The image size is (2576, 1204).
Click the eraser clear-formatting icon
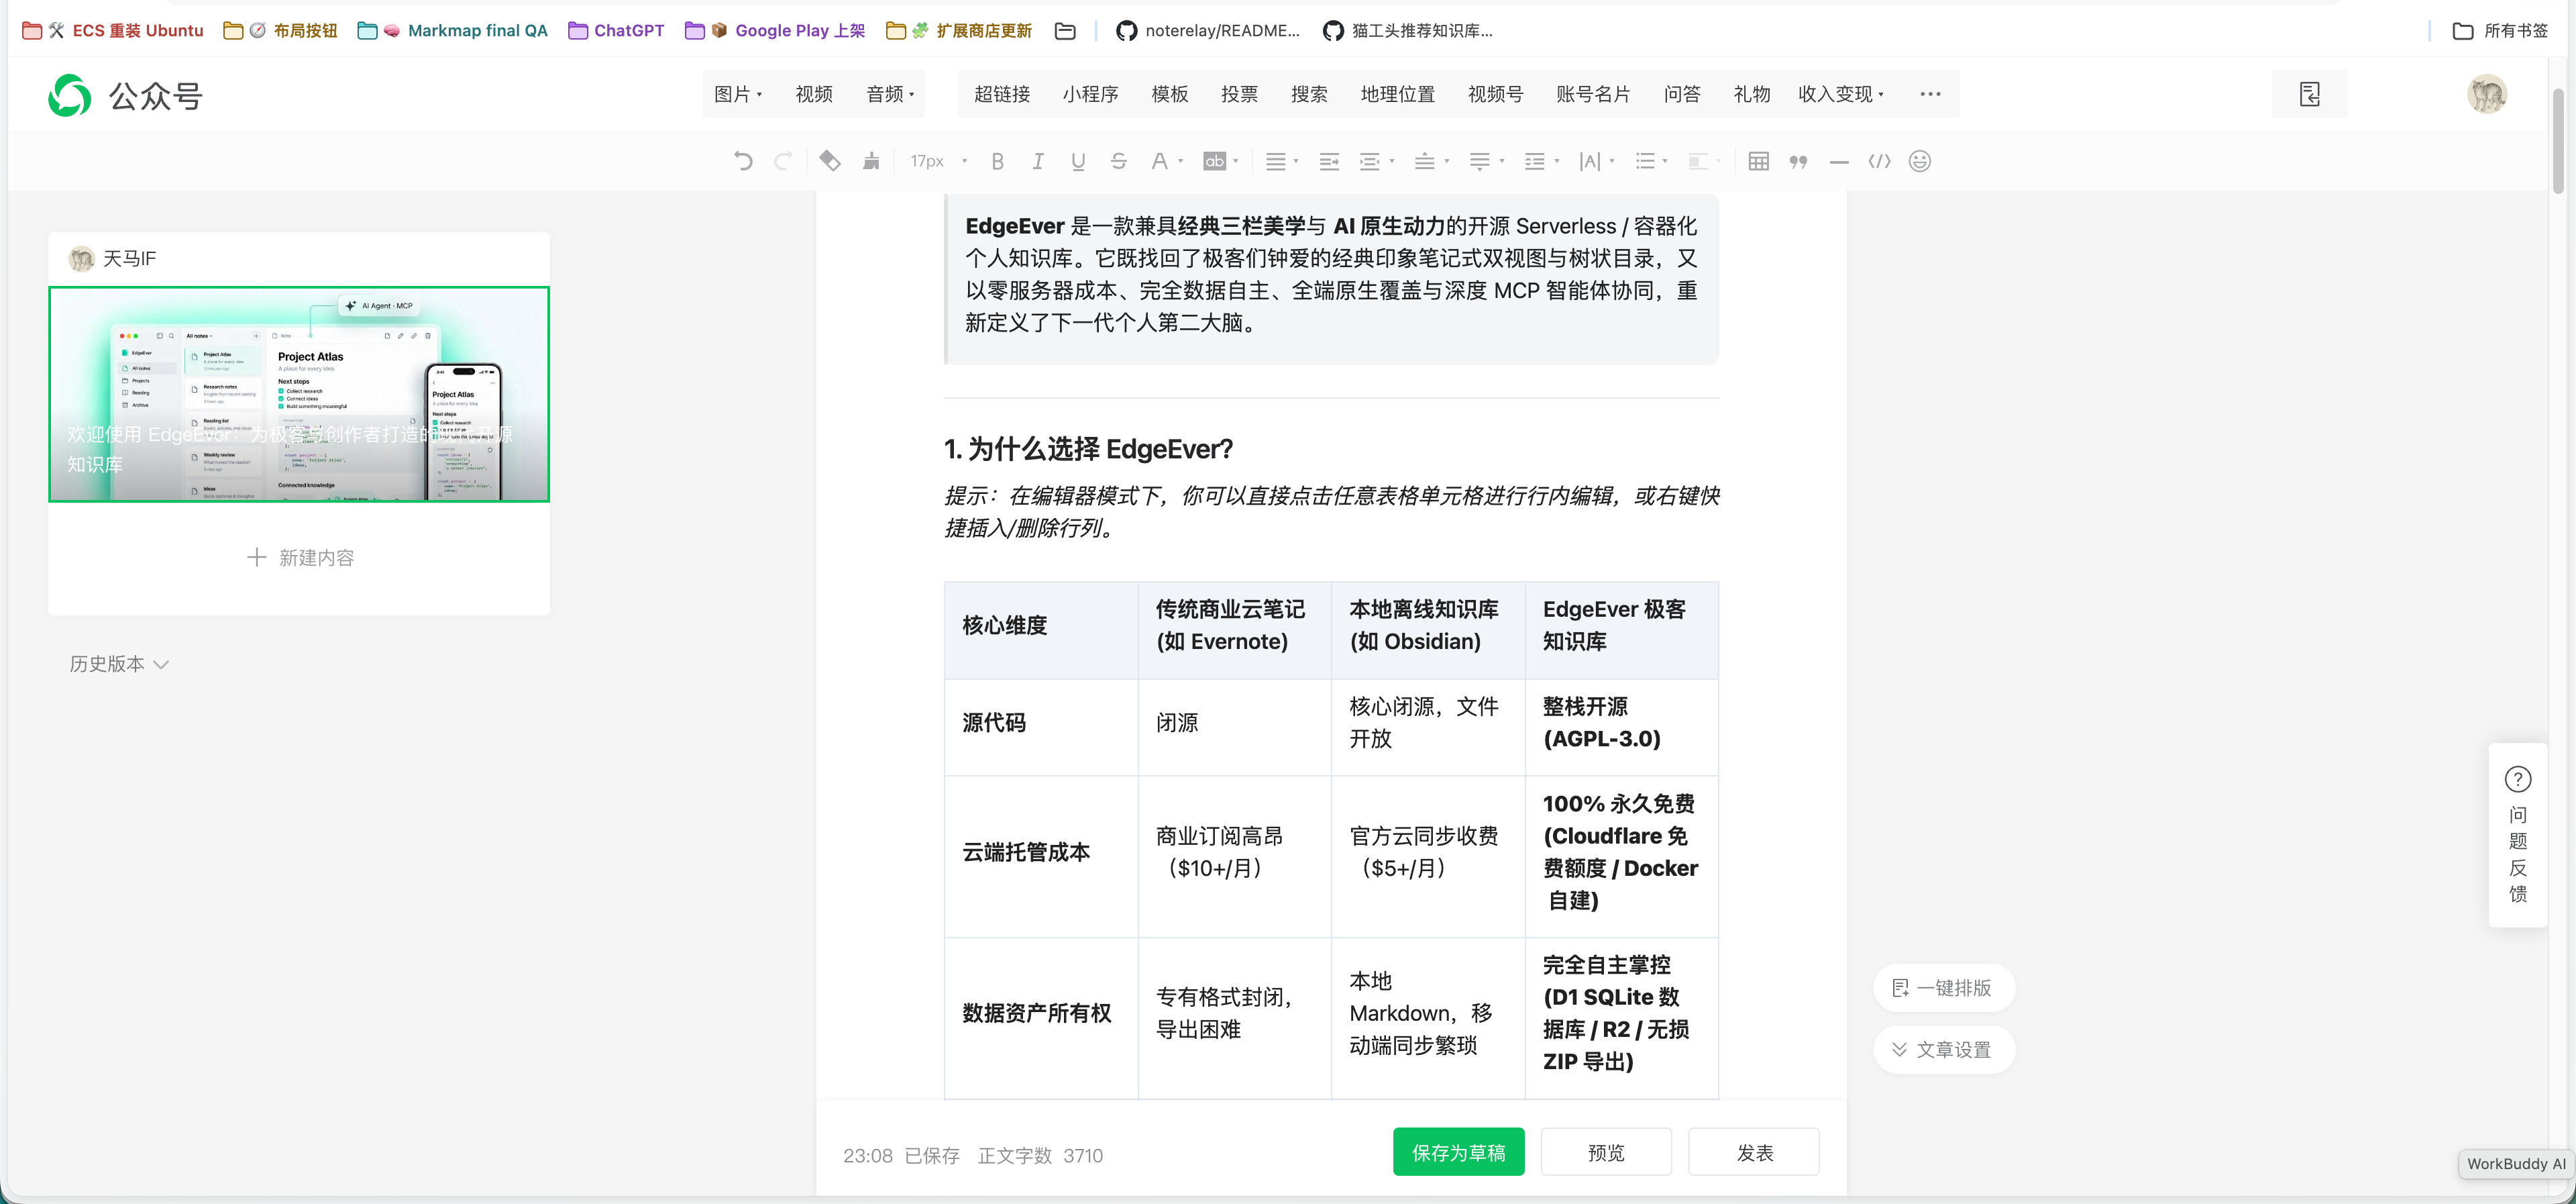830,161
